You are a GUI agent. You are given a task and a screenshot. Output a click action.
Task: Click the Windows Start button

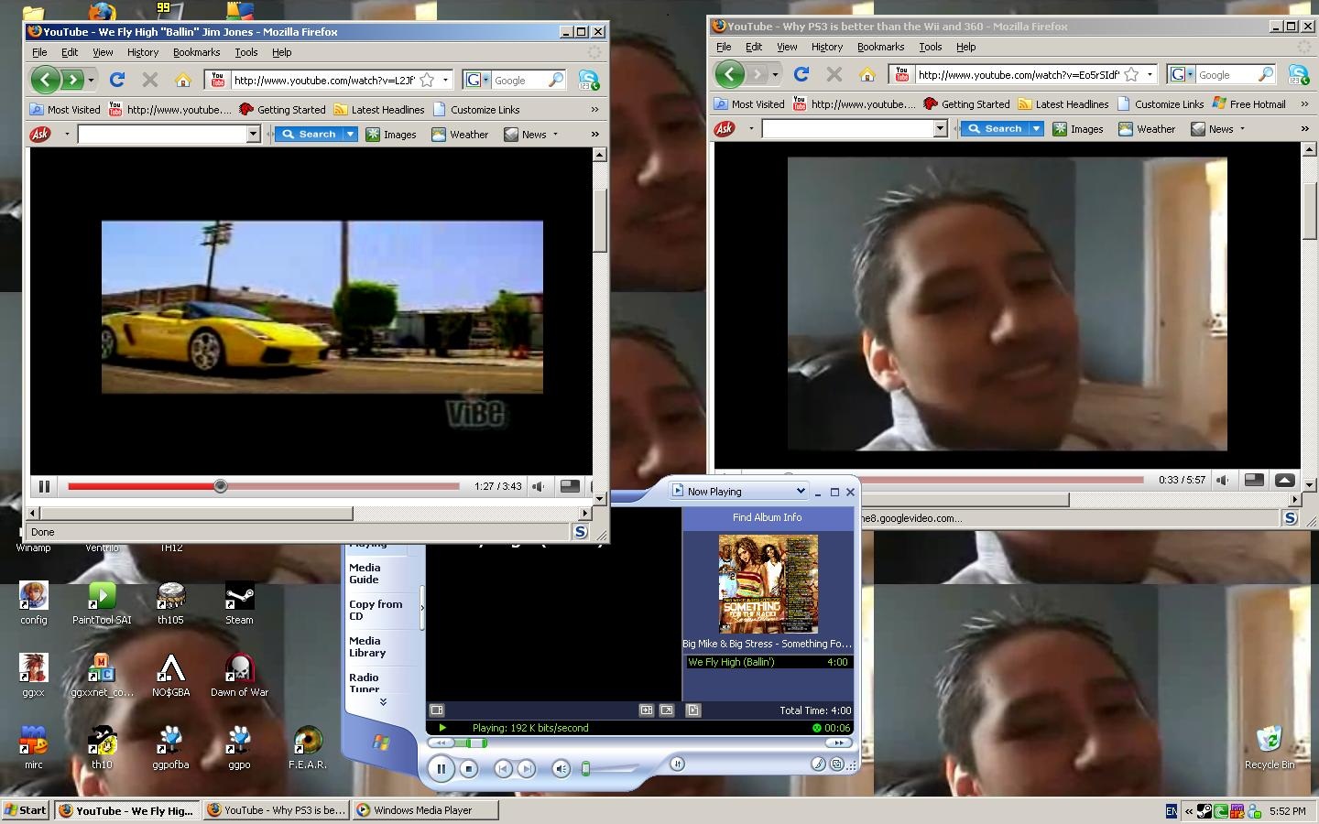(26, 810)
